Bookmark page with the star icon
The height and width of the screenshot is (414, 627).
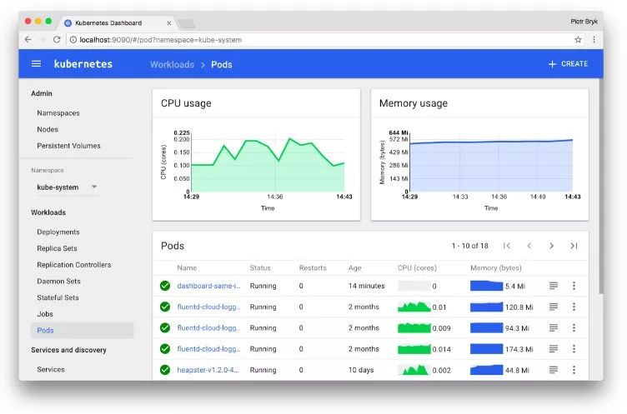click(578, 39)
